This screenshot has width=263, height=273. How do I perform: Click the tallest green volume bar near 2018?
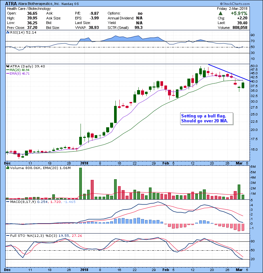point(81,184)
